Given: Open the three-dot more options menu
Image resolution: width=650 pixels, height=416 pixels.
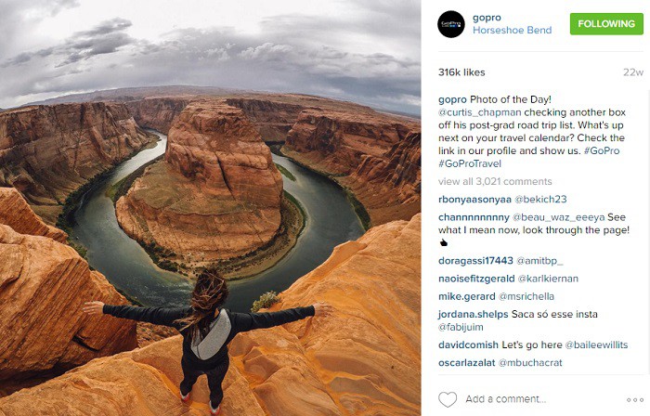Looking at the screenshot, I should [634, 400].
